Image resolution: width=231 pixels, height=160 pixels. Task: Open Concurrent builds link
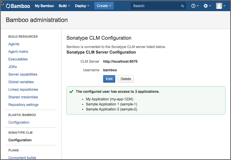[22, 158]
